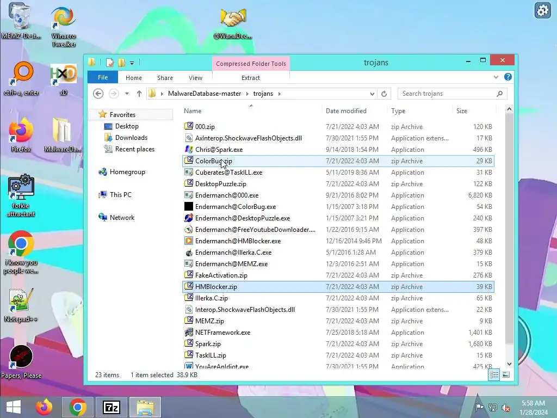The height and width of the screenshot is (418, 557).
Task: Go up one folder level arrow
Action: [139, 94]
